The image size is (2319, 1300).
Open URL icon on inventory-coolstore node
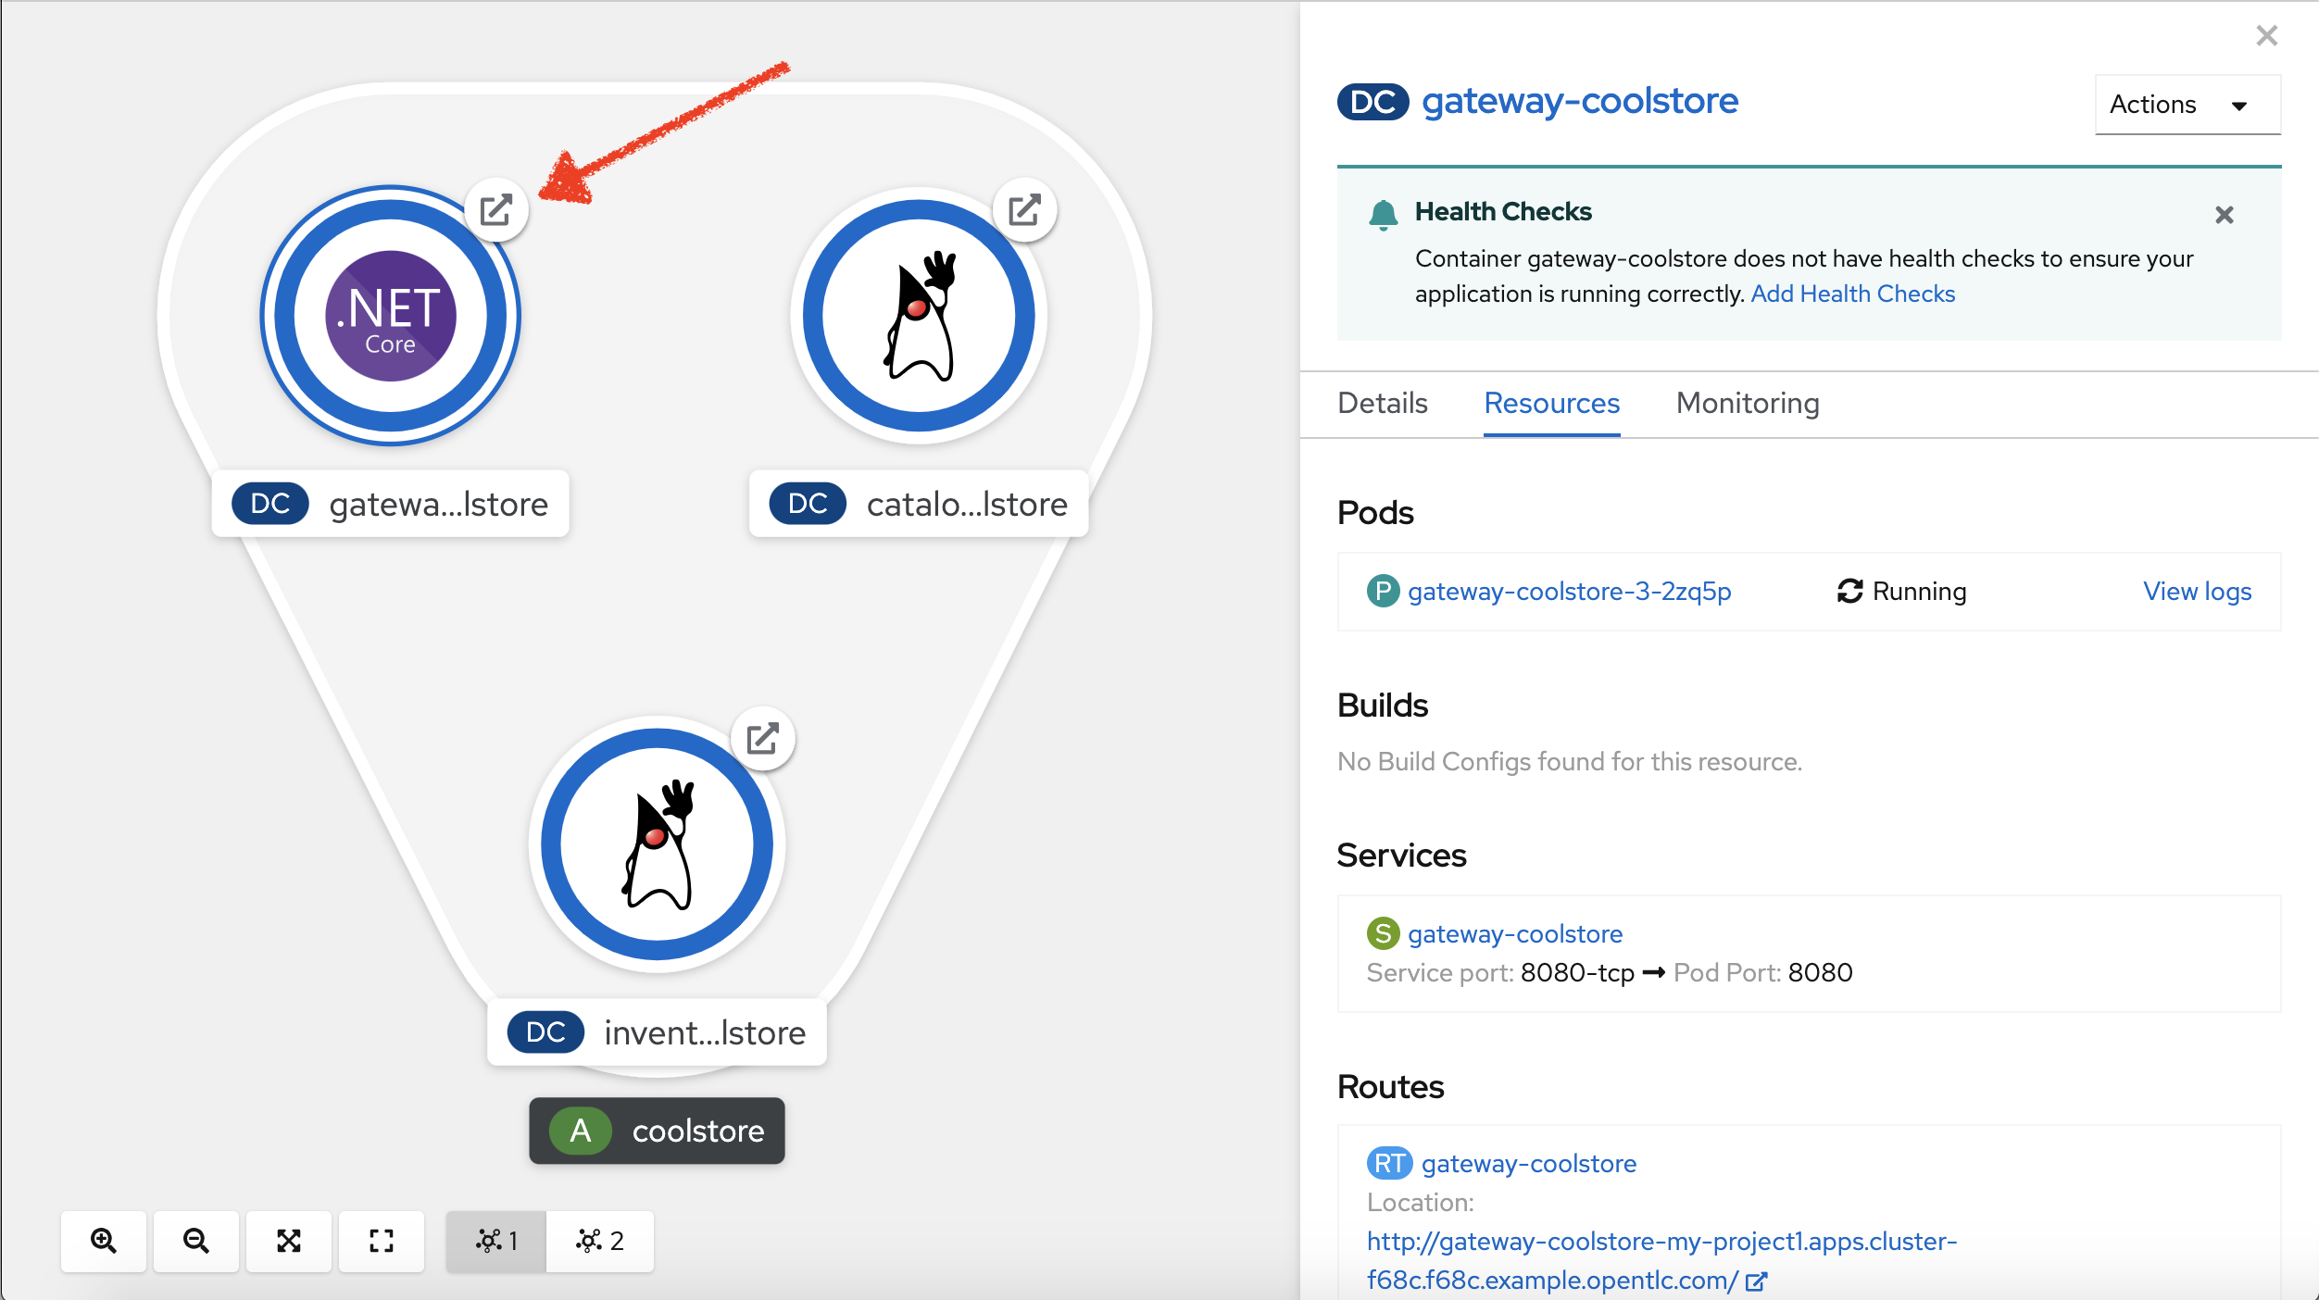[x=763, y=739]
